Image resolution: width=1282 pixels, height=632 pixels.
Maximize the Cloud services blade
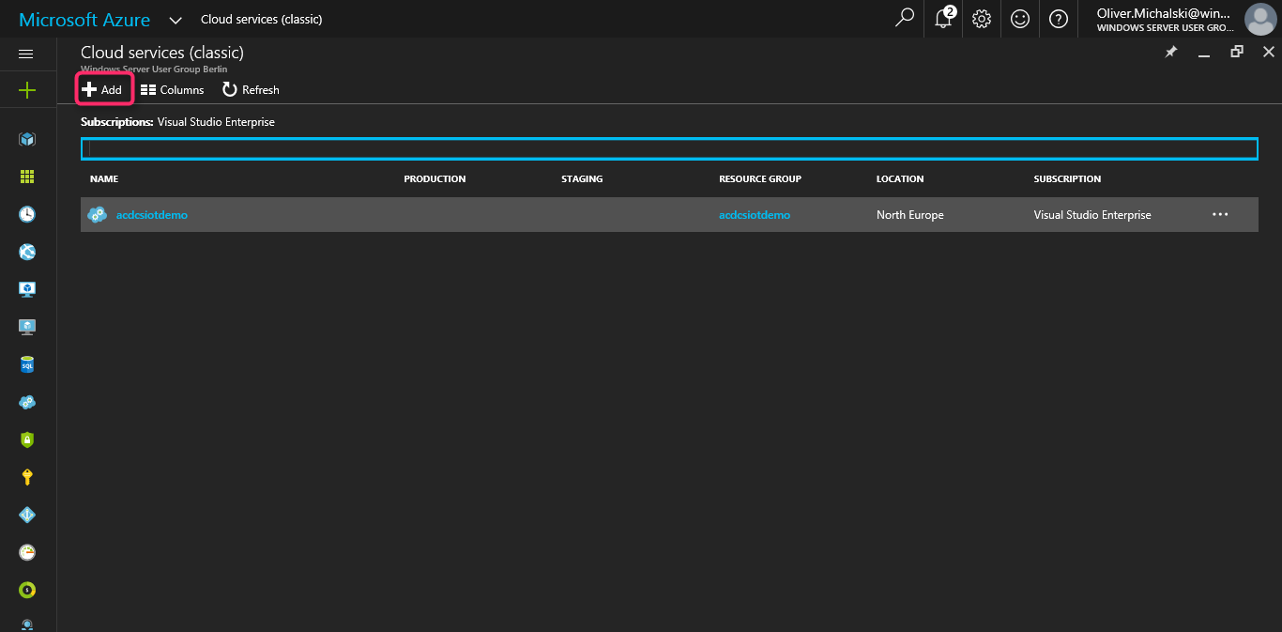[1237, 53]
